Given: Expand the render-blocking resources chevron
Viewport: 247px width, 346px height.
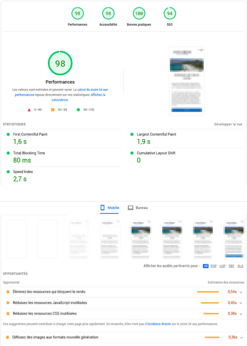Looking at the screenshot, I should pos(241,292).
